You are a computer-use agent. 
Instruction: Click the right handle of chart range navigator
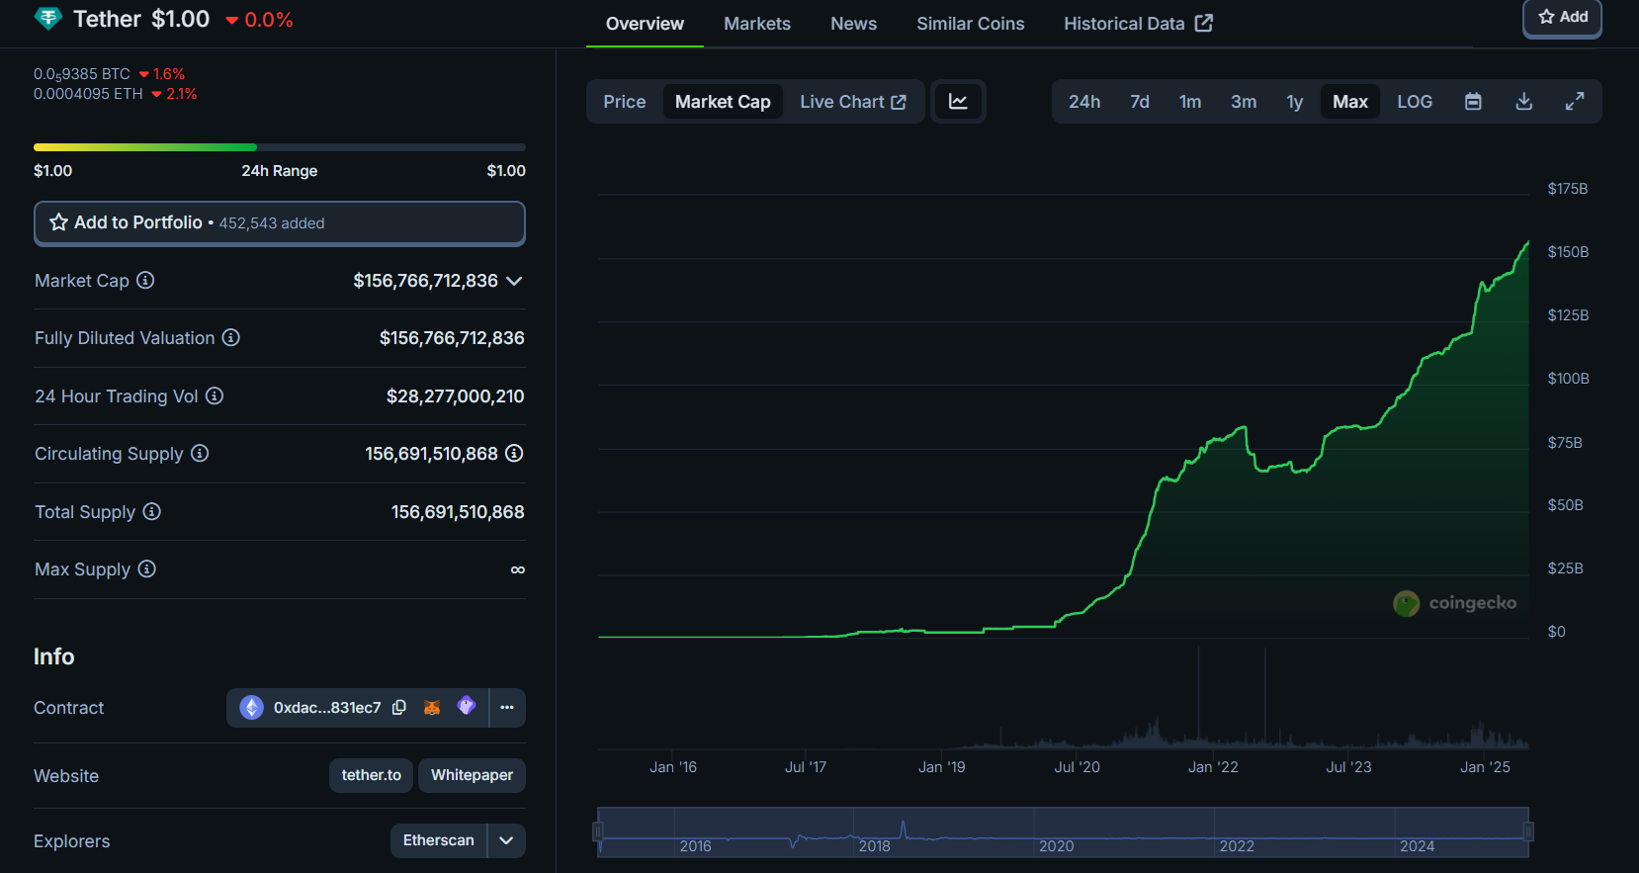pyautogui.click(x=1528, y=831)
